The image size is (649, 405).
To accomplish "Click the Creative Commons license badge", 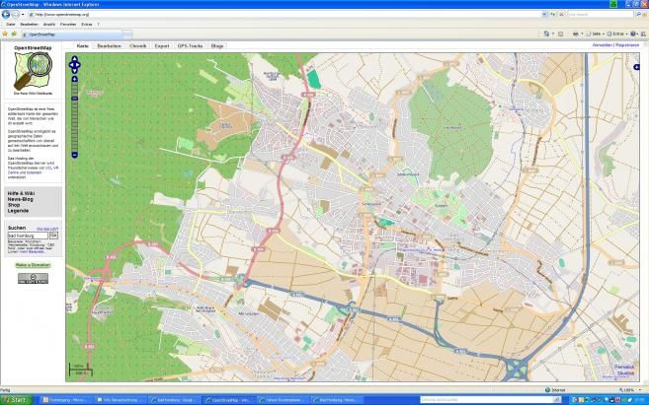I will tap(33, 278).
